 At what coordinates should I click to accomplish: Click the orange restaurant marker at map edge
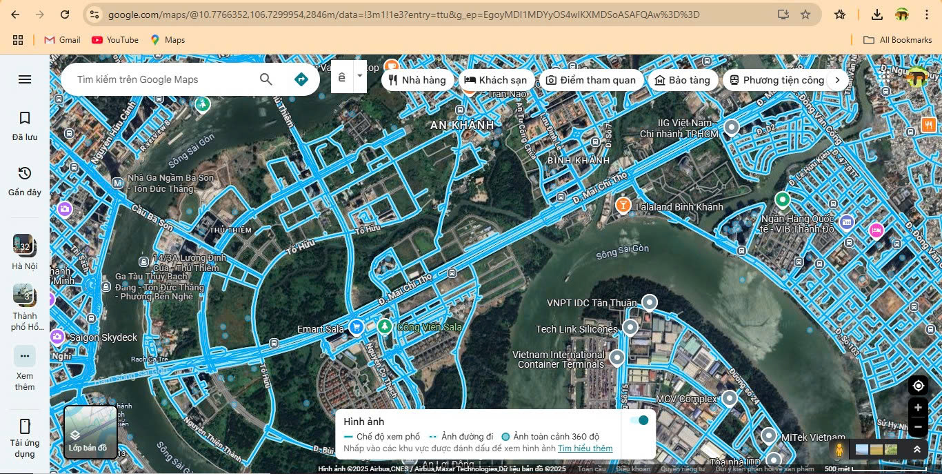(928, 125)
